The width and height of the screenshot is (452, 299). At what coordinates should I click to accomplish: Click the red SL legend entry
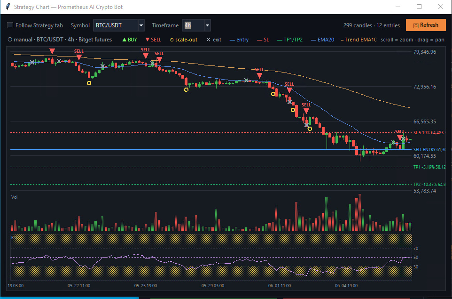click(x=263, y=40)
